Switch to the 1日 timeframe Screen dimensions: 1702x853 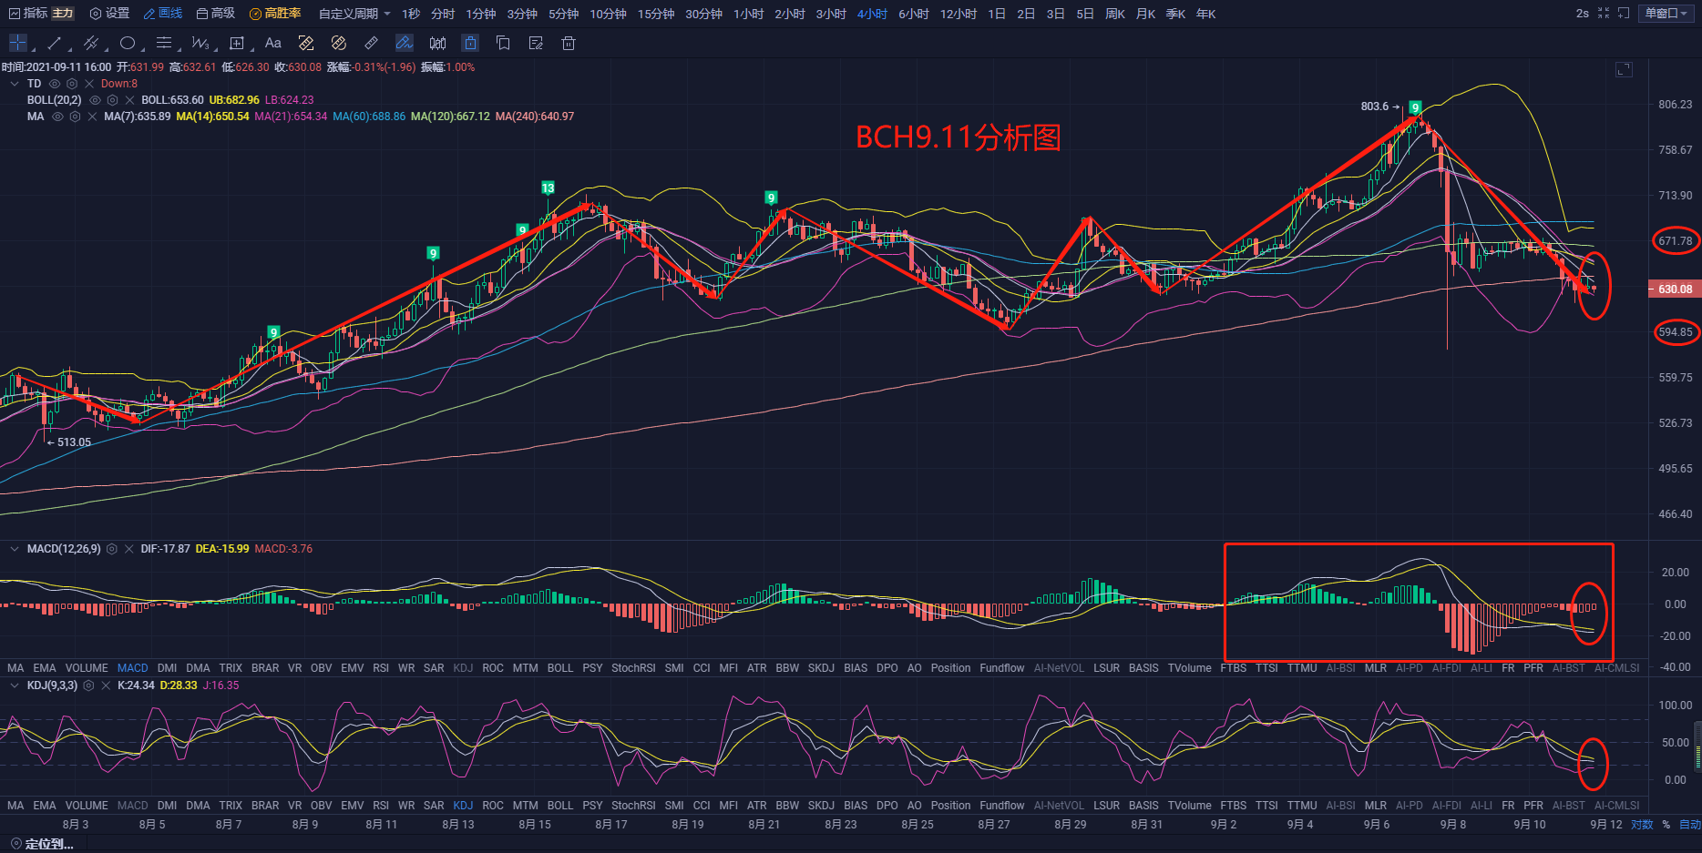pyautogui.click(x=997, y=14)
